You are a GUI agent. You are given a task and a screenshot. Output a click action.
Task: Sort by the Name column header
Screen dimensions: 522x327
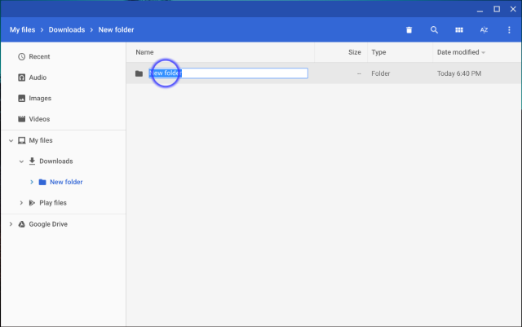pyautogui.click(x=144, y=52)
